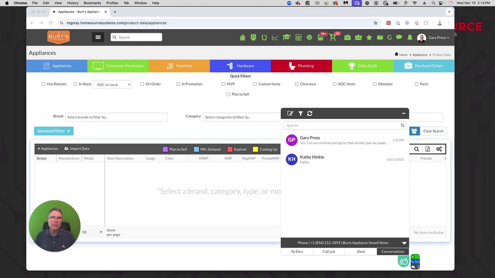Click the magnifier icon in conversation search
495x278 pixels.
click(x=403, y=125)
